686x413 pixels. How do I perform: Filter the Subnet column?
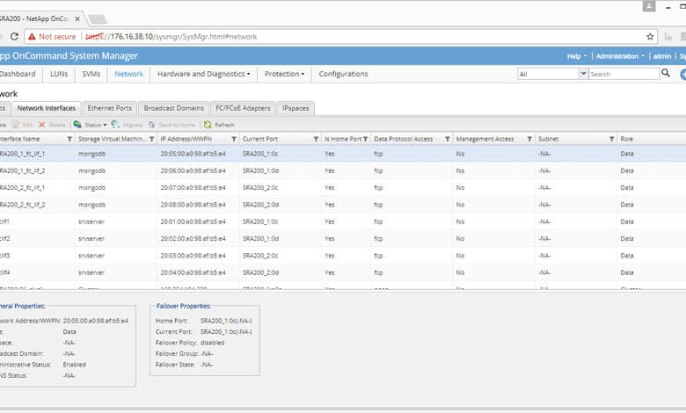coord(611,139)
